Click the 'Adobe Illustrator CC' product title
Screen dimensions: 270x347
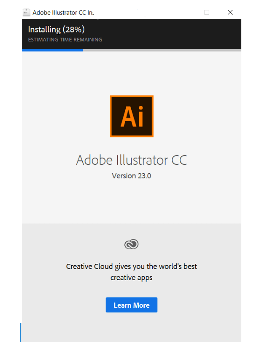click(132, 160)
